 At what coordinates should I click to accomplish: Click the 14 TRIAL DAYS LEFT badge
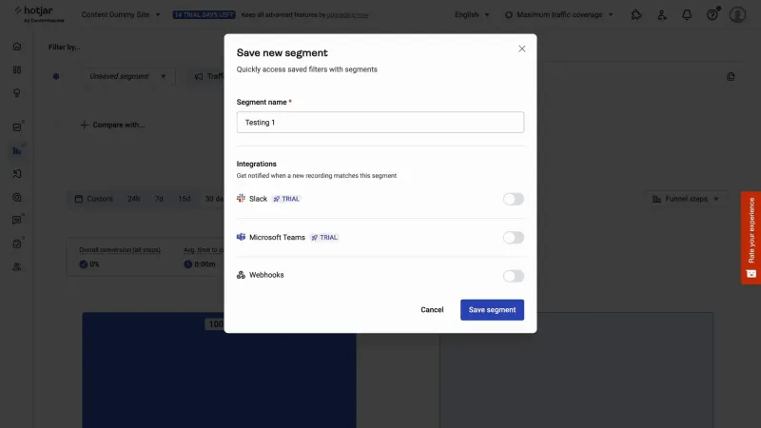[204, 15]
